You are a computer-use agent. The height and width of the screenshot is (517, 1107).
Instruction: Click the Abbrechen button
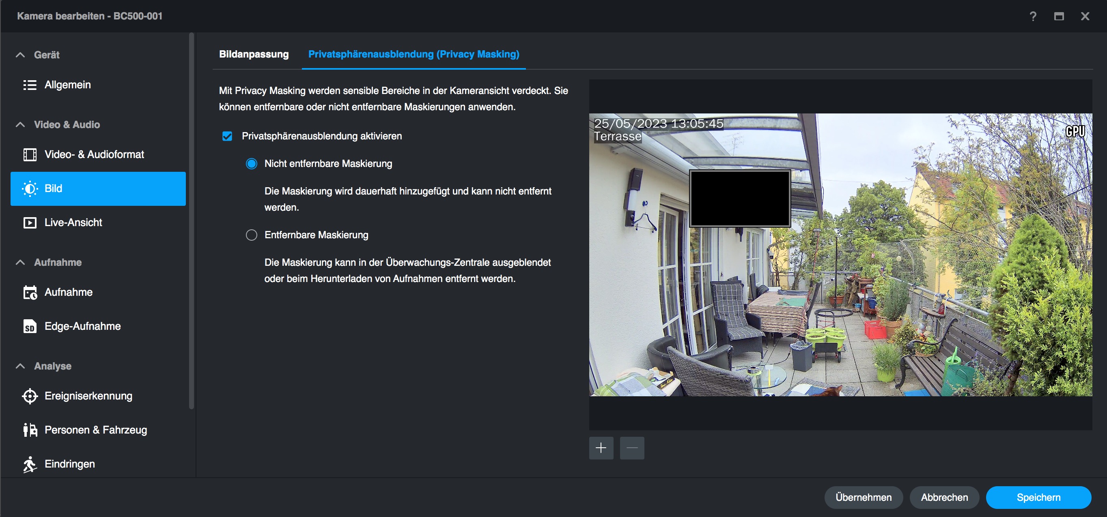click(x=944, y=497)
